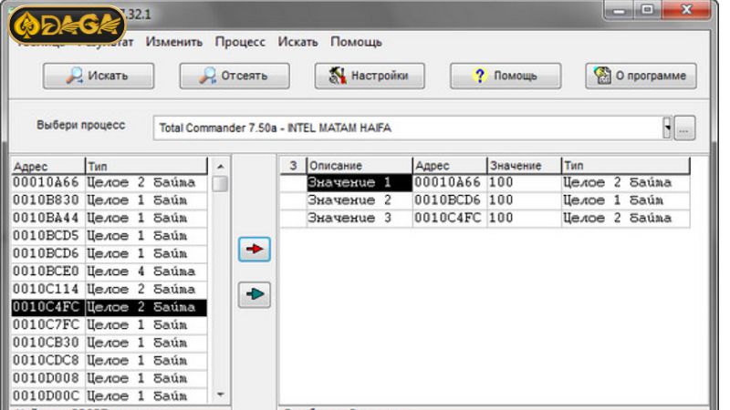Click the Искать toolbar button
Screen dimensions: 730x410
[99, 76]
